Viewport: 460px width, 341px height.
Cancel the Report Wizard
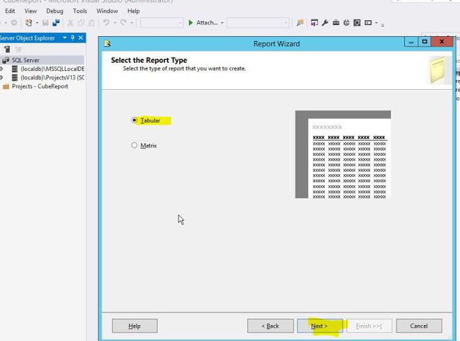pyautogui.click(x=419, y=326)
